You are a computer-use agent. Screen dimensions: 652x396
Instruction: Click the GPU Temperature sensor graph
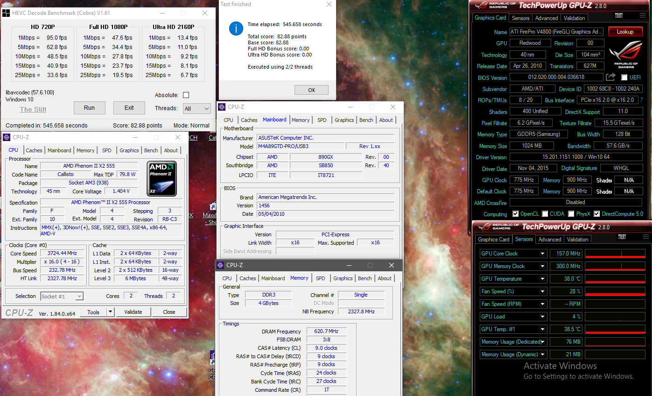coord(615,279)
